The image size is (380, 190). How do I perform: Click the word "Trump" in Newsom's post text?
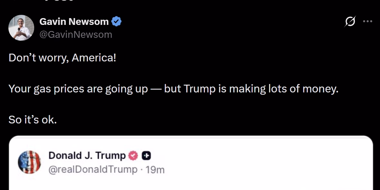tap(200, 89)
